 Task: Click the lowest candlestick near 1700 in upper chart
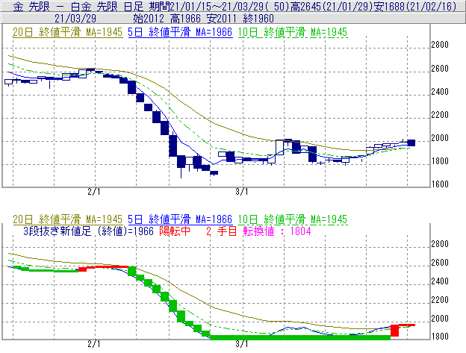(214, 173)
